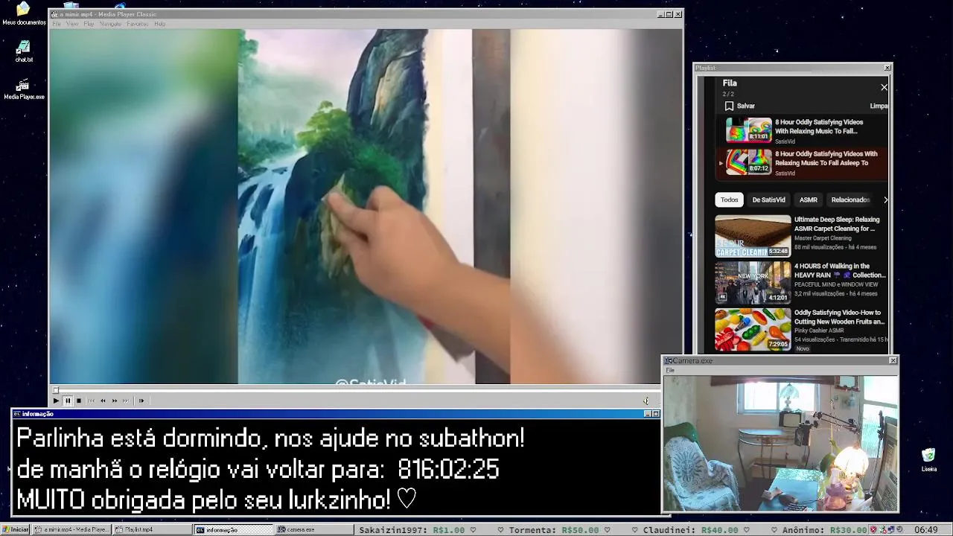953x536 pixels.
Task: Open Ultimate Deep Sleep carpet cleaning thumbnail
Action: [x=753, y=236]
